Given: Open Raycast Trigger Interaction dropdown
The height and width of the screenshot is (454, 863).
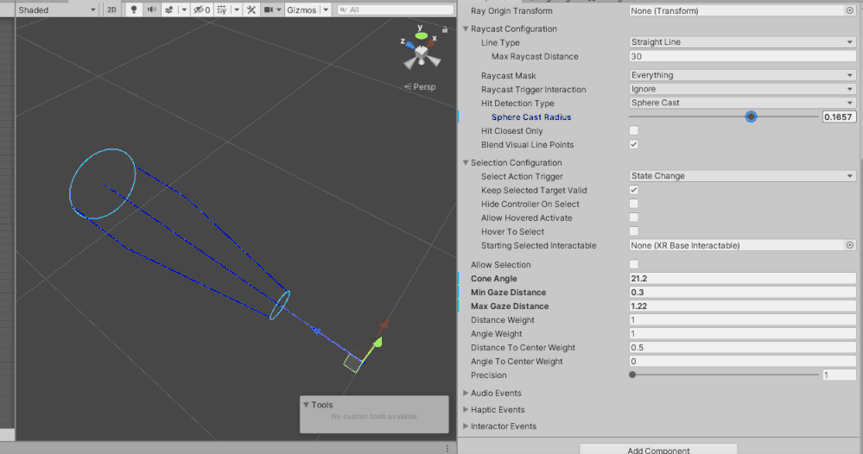Looking at the screenshot, I should (x=742, y=89).
